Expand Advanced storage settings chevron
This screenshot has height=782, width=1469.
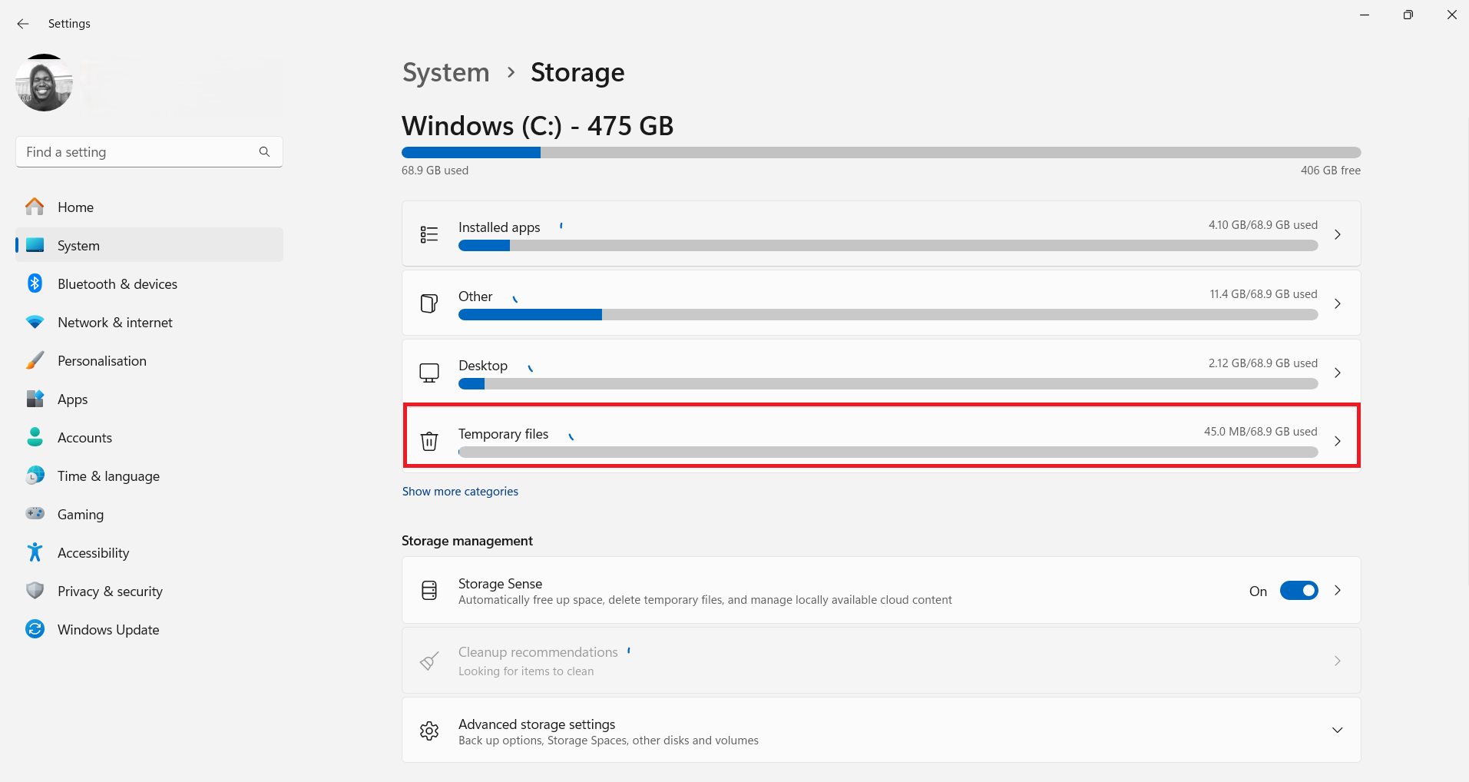click(x=1337, y=730)
